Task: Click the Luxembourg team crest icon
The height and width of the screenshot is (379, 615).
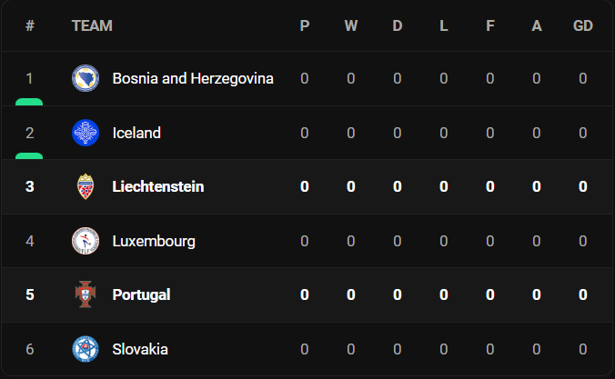Action: point(86,241)
